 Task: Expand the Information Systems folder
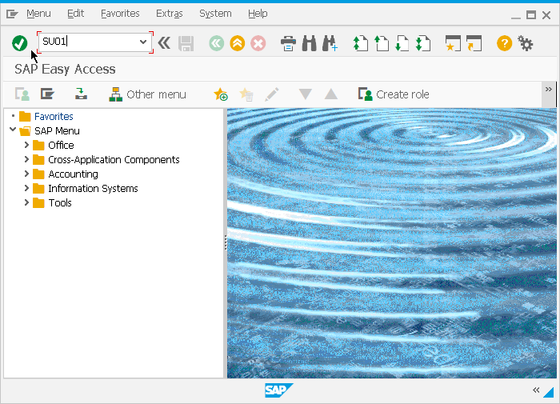(x=26, y=188)
